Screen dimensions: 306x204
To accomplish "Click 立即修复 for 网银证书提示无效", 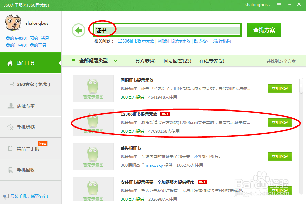I will 280,89.
